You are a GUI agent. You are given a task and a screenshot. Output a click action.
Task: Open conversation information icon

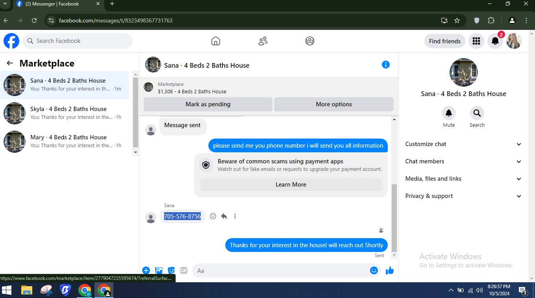tap(386, 65)
